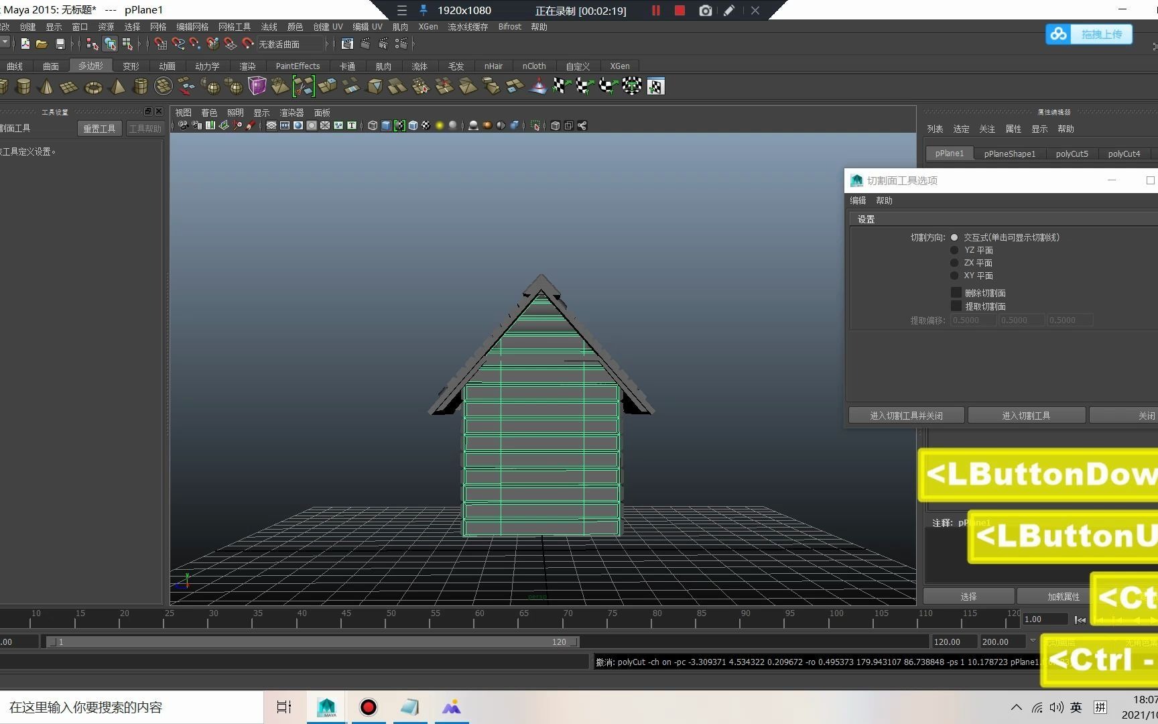Create polygon plane from shelf
The width and height of the screenshot is (1158, 724).
(x=69, y=86)
